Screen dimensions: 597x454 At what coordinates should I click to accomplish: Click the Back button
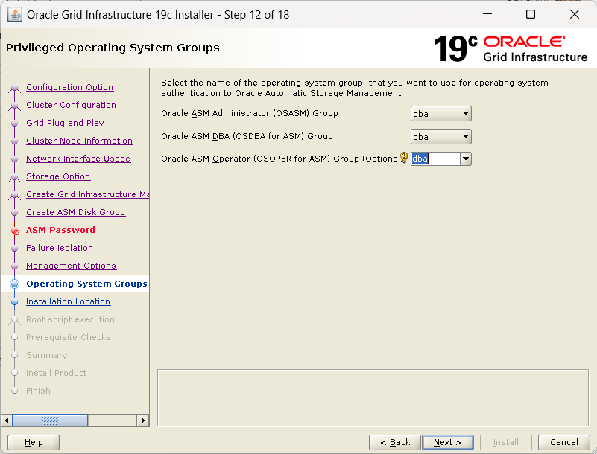coord(395,442)
